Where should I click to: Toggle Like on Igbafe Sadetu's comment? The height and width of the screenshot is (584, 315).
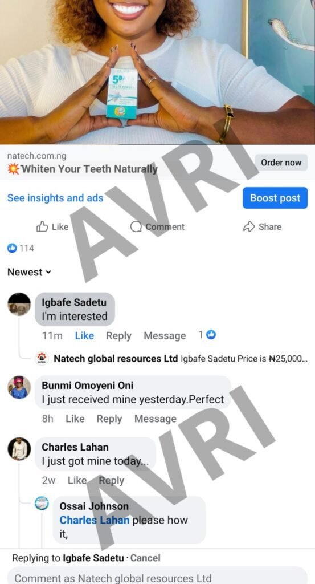click(x=84, y=335)
